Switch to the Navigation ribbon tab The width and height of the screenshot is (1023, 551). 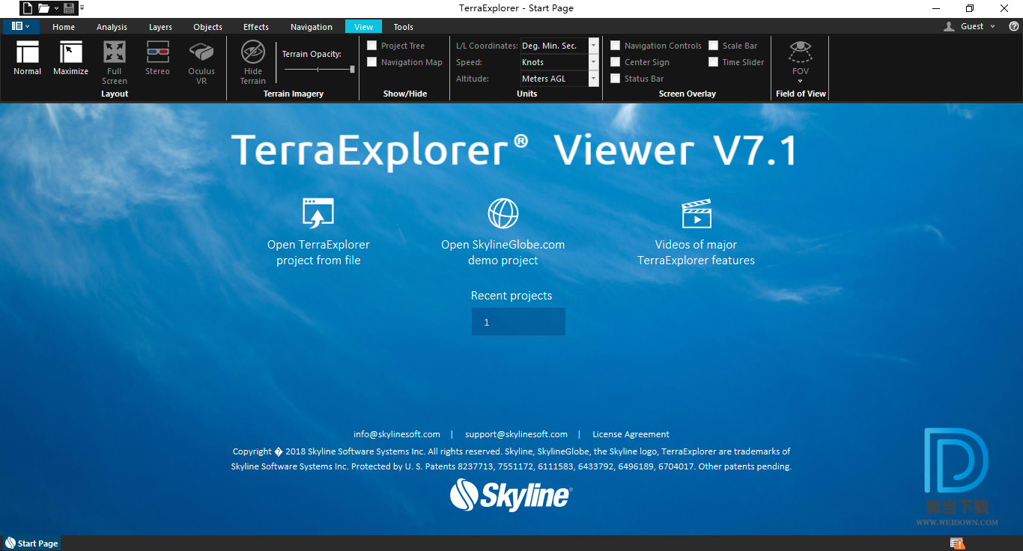click(312, 27)
